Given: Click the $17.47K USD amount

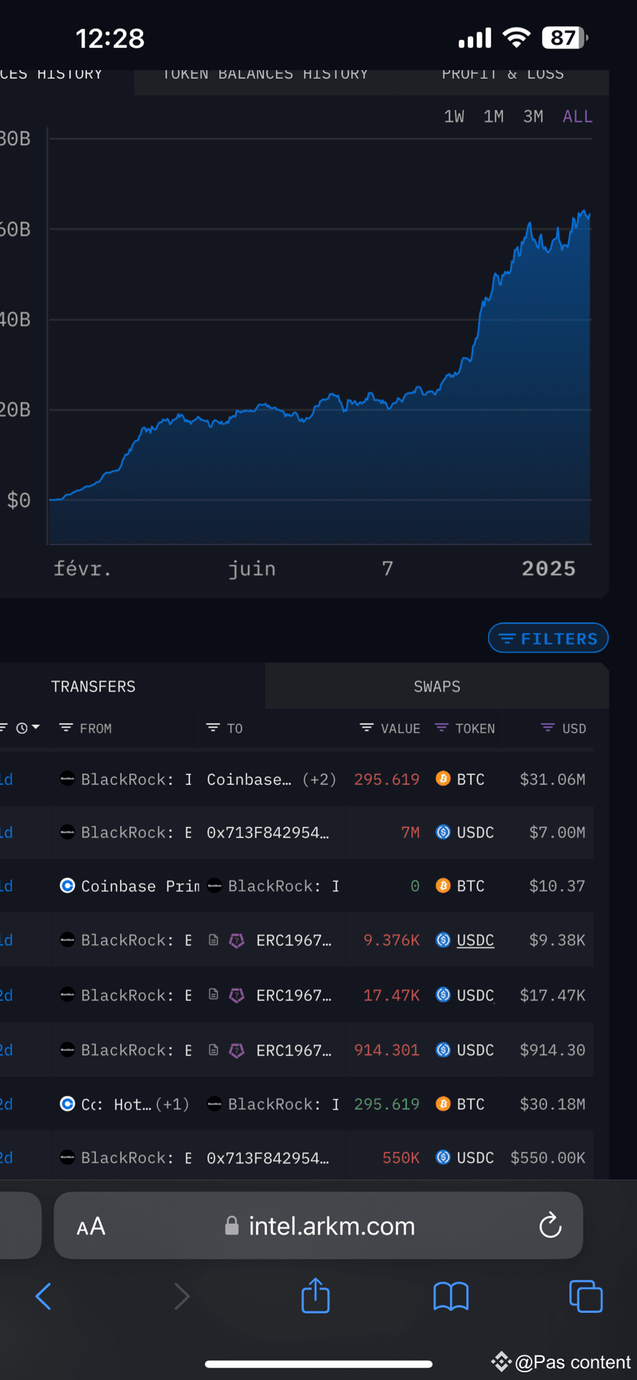Looking at the screenshot, I should [x=552, y=995].
